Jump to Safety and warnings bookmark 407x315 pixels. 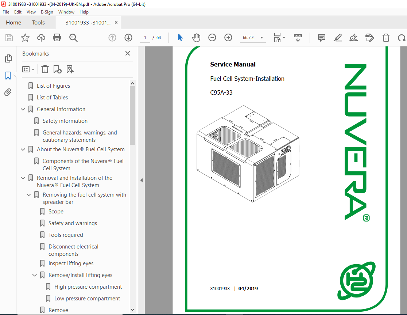point(73,223)
